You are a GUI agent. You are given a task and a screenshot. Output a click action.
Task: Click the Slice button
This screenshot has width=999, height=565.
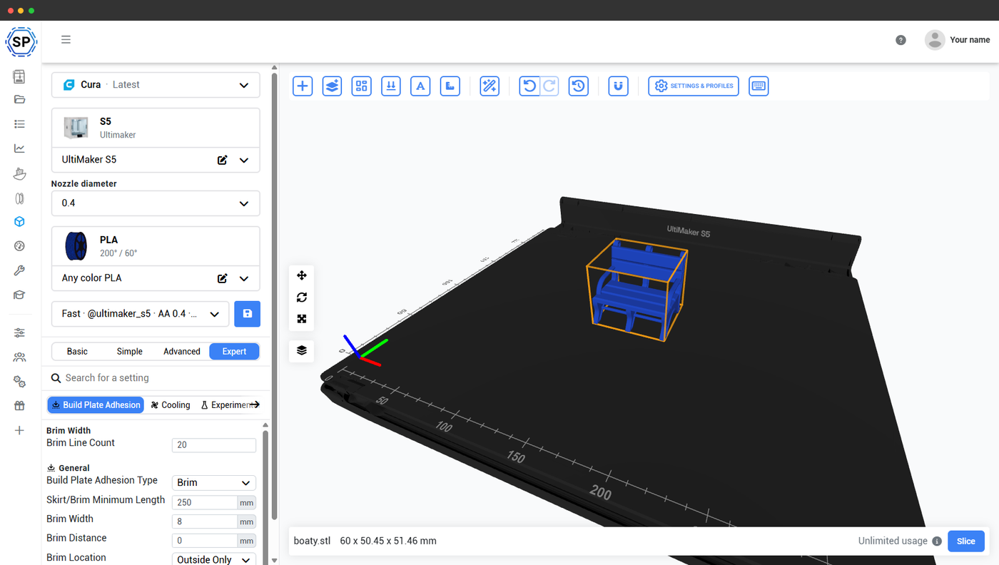pos(966,541)
